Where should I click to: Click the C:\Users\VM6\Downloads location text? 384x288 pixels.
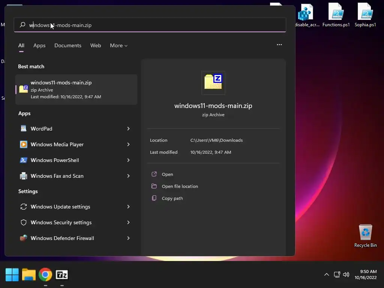[216, 140]
